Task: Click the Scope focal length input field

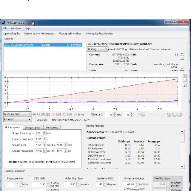Action: pos(39,133)
